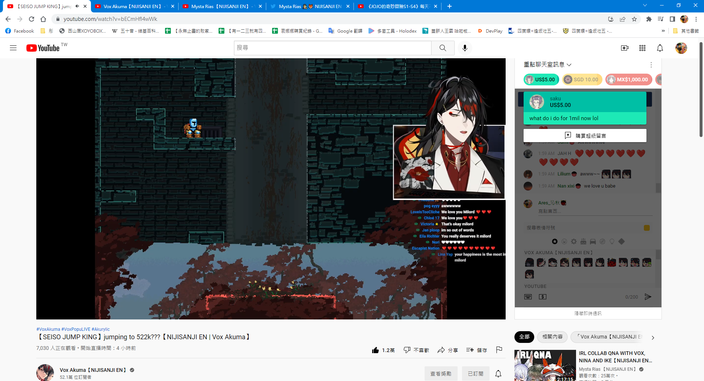704x381 pixels.
Task: Open the browser extensions puzzle icon
Action: (649, 19)
